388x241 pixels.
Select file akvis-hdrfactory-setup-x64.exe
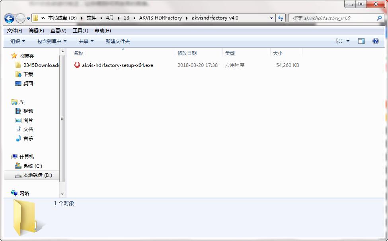[x=117, y=65]
